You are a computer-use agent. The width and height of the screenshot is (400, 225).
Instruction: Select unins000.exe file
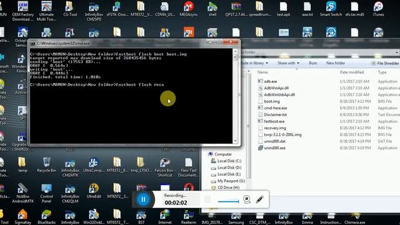pos(274,147)
